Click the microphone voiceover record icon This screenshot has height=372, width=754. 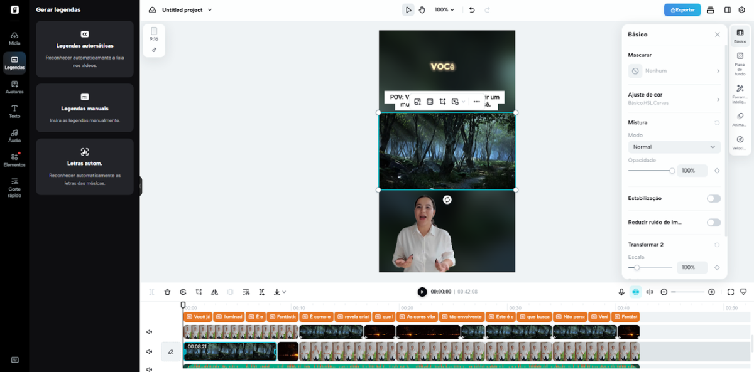[x=621, y=292]
